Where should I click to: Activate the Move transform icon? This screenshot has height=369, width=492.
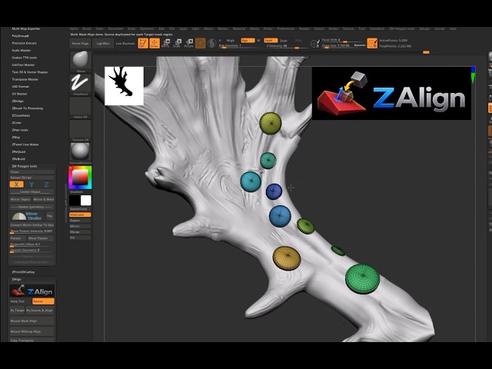tap(166, 43)
